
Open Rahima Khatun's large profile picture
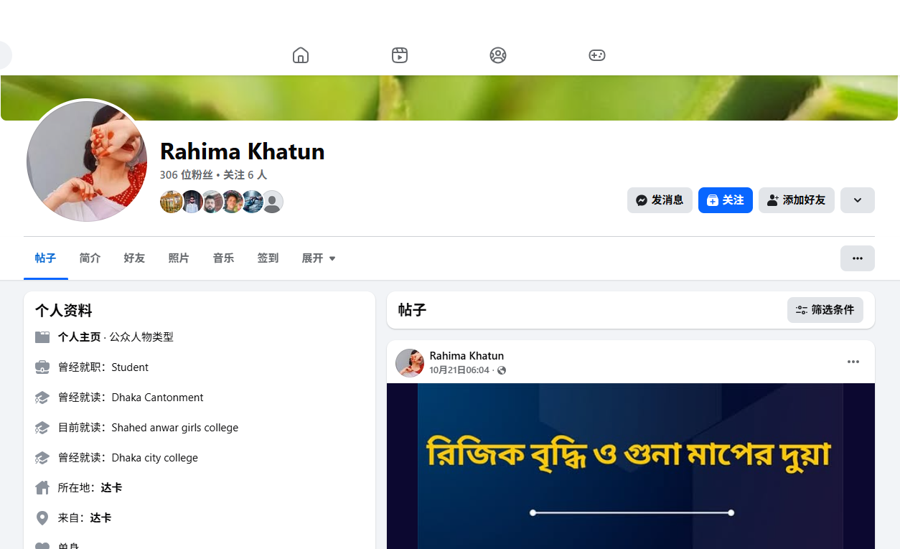87,161
